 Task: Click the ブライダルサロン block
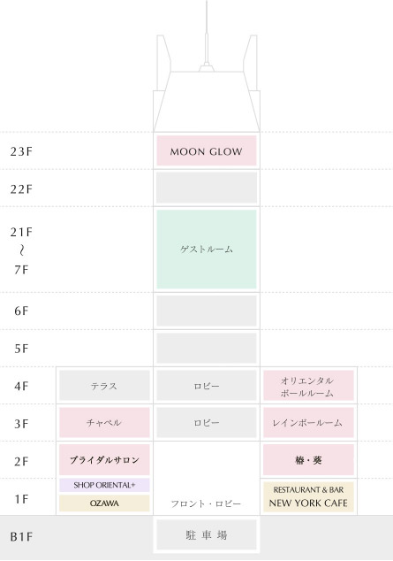(x=104, y=460)
